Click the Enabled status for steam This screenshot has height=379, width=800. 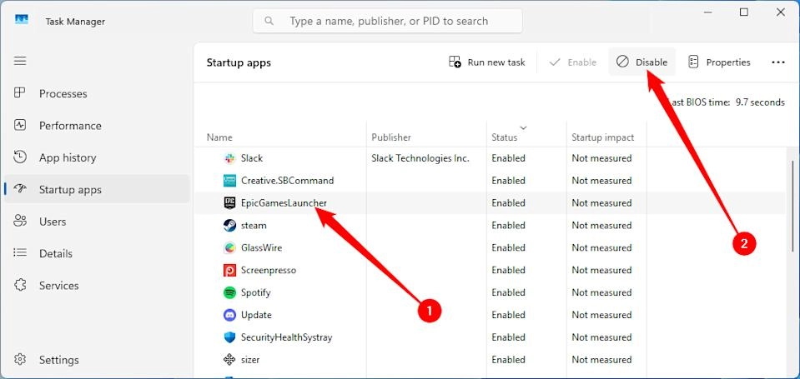click(508, 225)
